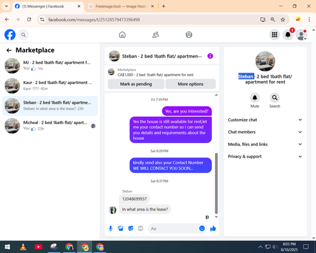
Task: Click 'Yes, are you interested?' message bubble
Action: point(186,111)
